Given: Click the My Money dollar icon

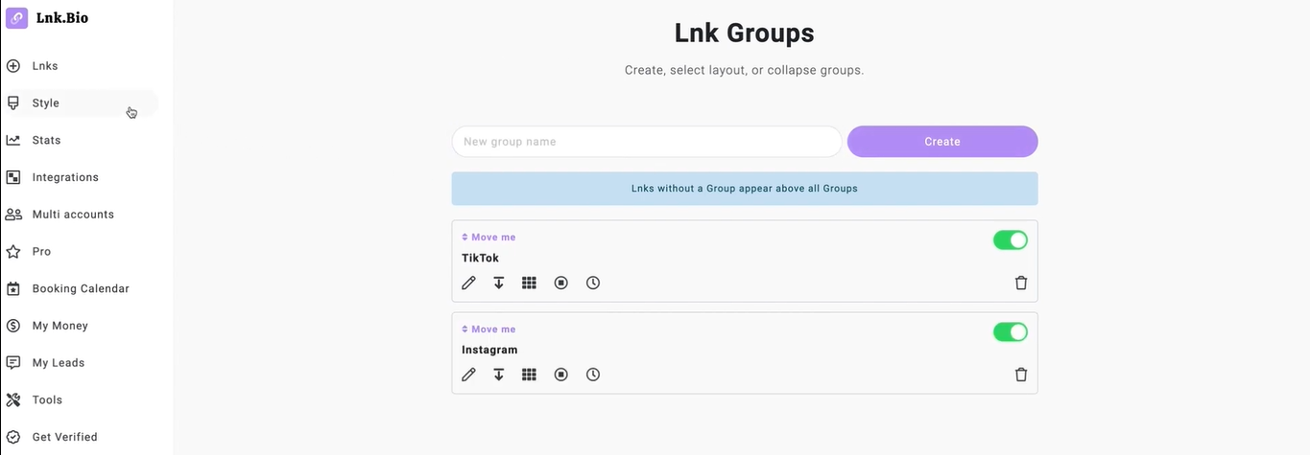Looking at the screenshot, I should point(13,326).
